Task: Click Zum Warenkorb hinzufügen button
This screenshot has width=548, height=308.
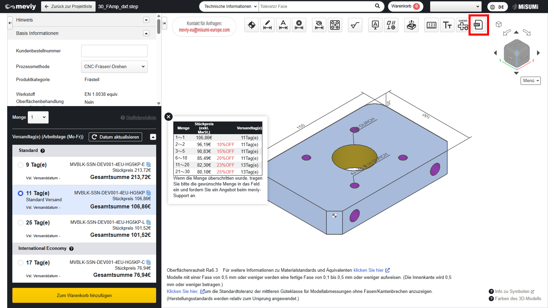Action: click(x=84, y=295)
